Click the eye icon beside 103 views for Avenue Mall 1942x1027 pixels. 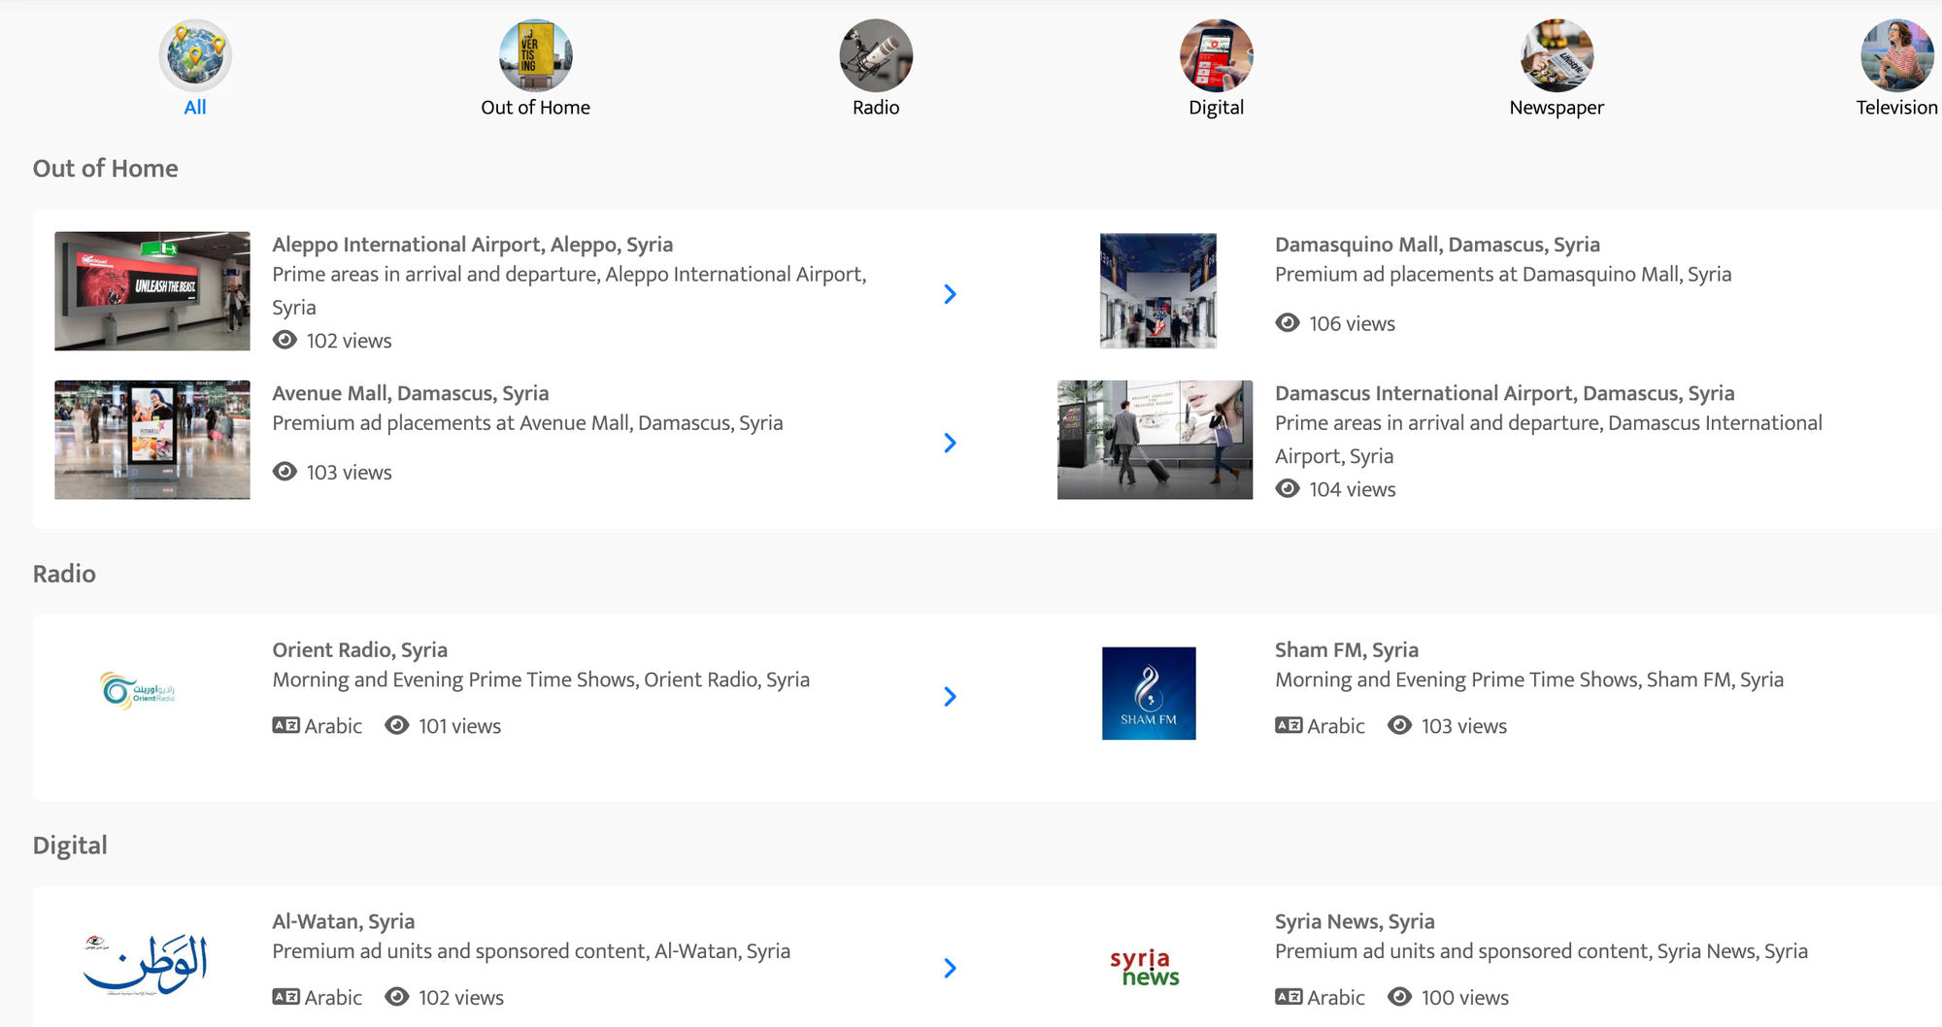(x=285, y=472)
